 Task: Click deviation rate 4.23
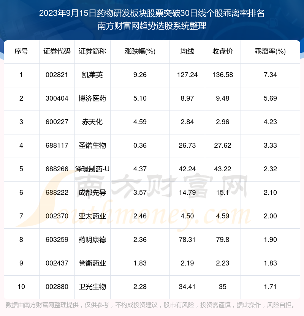[x=270, y=122]
